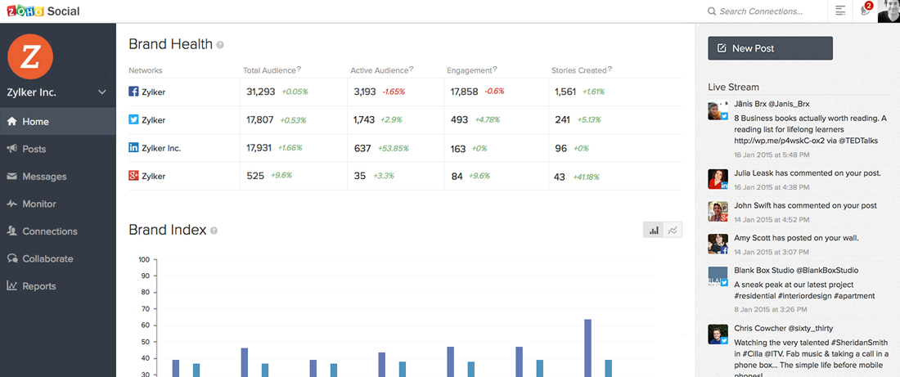This screenshot has width=900, height=377.
Task: Open the wp.me link in Jānis tweet
Action: (x=779, y=141)
